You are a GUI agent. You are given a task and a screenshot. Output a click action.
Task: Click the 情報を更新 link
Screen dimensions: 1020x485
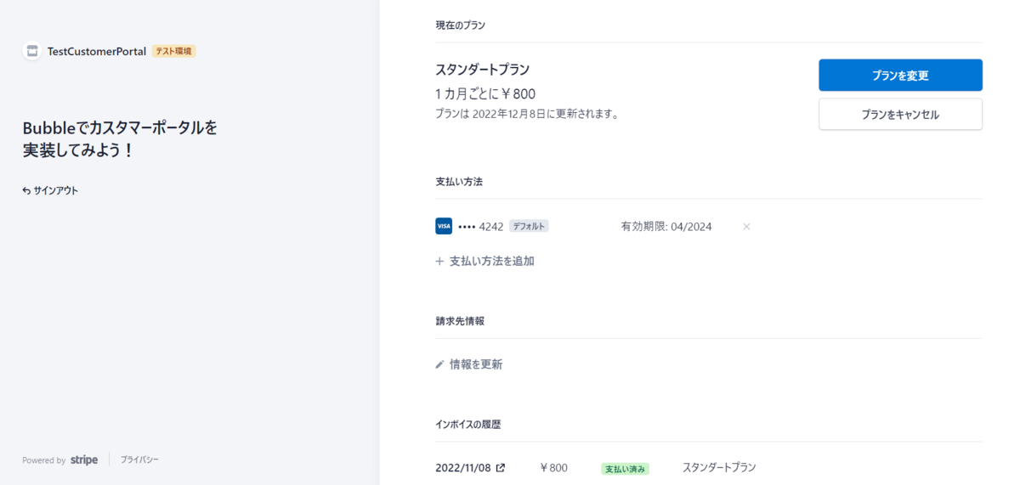[476, 364]
